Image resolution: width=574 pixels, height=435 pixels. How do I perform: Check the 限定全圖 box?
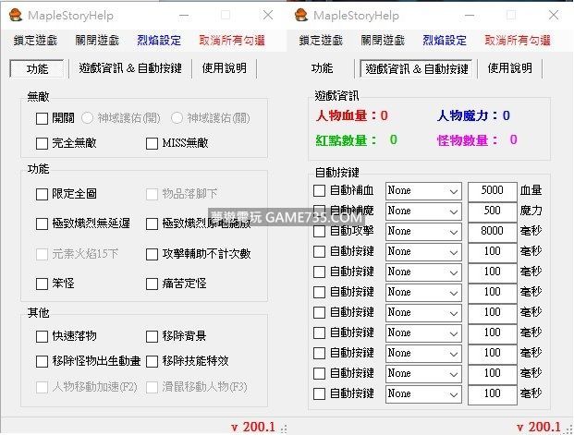click(42, 194)
